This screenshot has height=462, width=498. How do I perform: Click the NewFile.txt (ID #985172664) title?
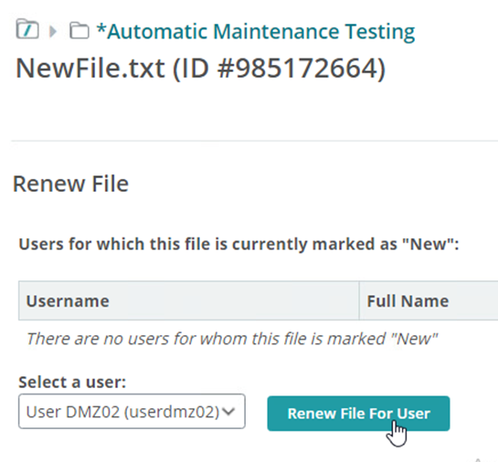[x=200, y=68]
